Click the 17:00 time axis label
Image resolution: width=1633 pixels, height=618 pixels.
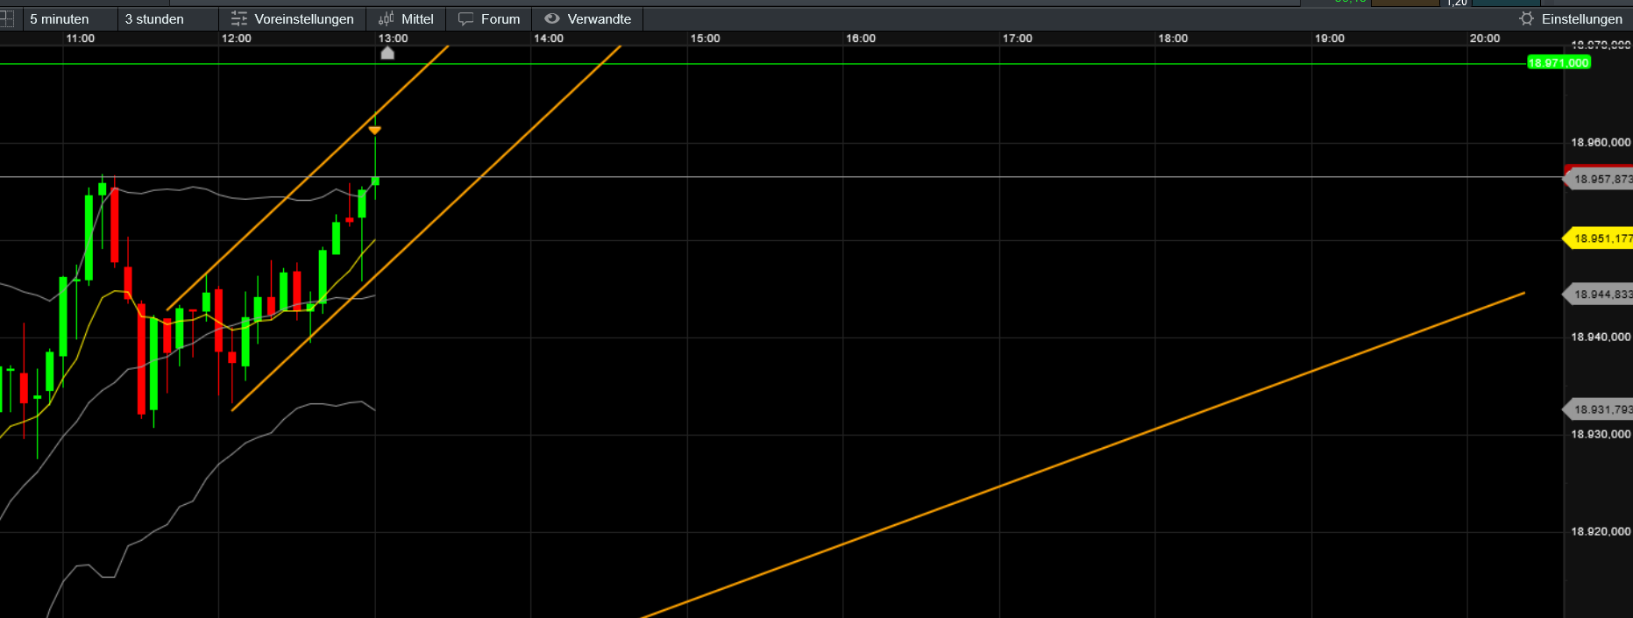pyautogui.click(x=1017, y=39)
